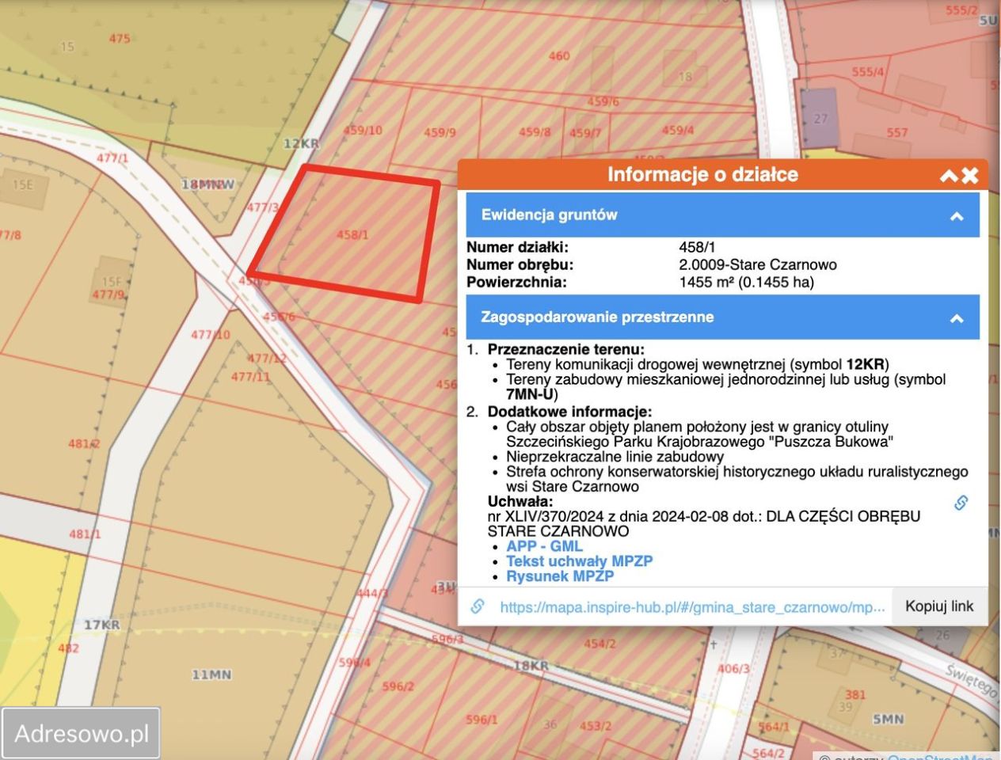This screenshot has height=760, width=1001.
Task: Open the APP - GML link
Action: [544, 546]
